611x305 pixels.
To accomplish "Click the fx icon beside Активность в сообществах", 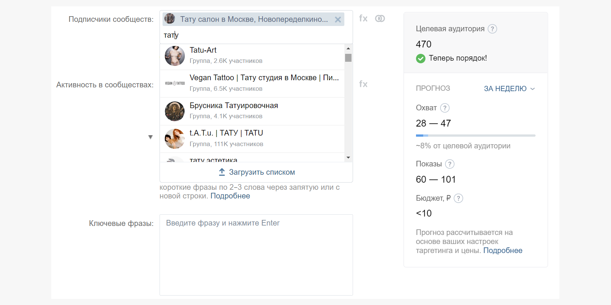I will tap(363, 84).
